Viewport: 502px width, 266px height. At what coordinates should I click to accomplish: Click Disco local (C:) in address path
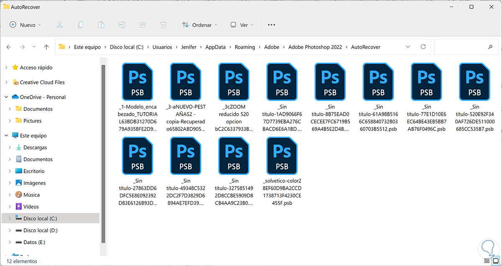click(x=127, y=47)
